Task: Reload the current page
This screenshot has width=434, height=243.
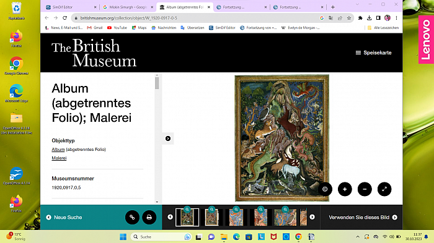Action: (x=64, y=18)
